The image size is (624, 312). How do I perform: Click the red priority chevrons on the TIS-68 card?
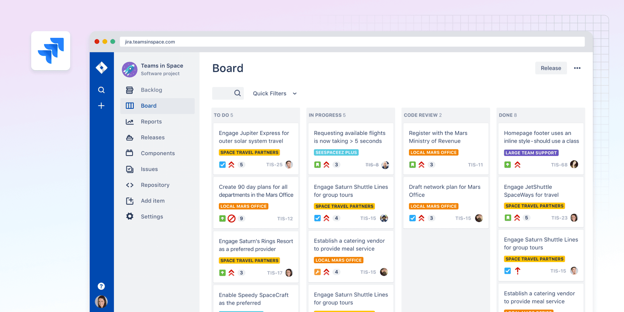tap(518, 165)
